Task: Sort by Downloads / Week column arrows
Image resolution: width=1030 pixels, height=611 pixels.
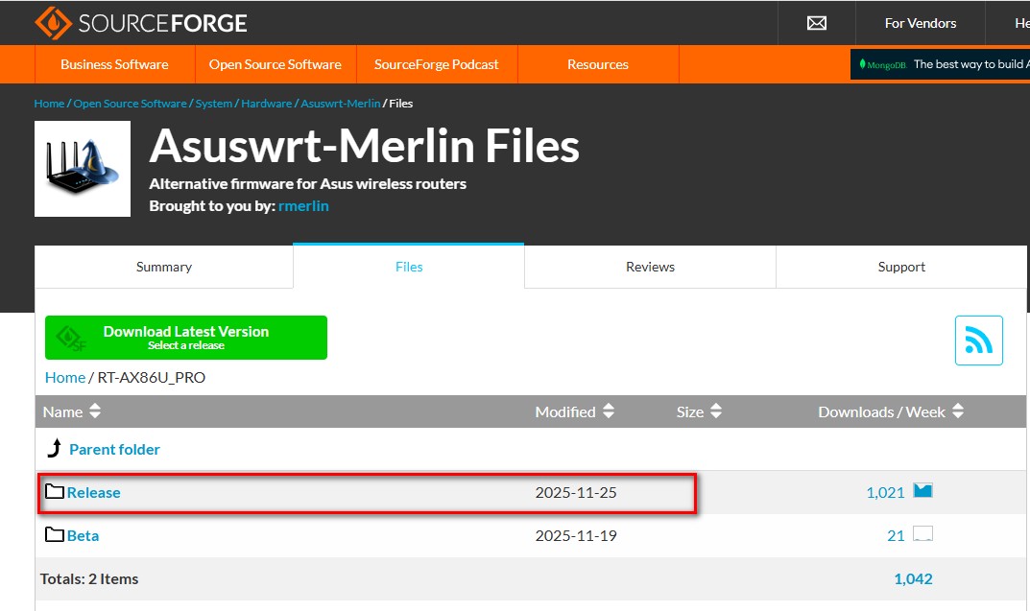Action: click(958, 411)
